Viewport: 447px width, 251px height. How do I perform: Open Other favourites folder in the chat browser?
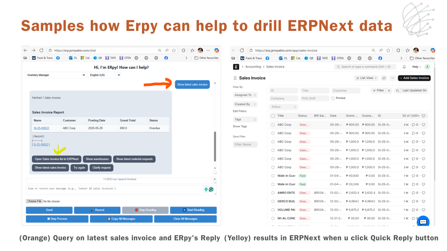(206, 58)
